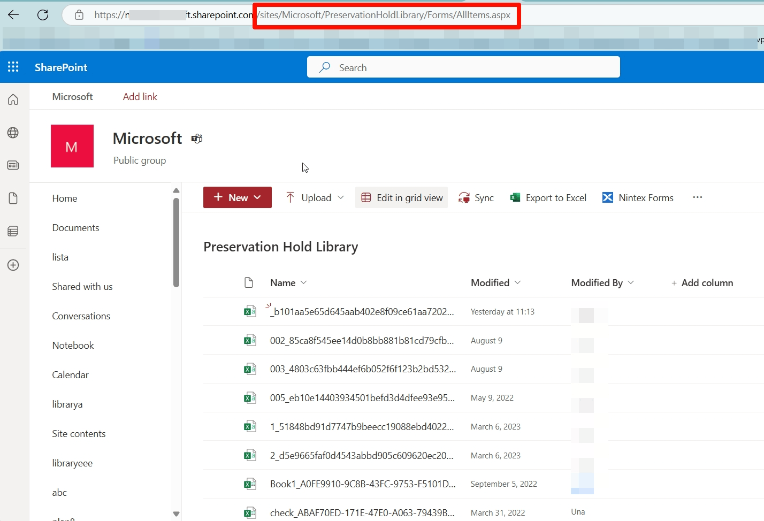This screenshot has height=521, width=764.
Task: Open the SharePoint app launcher waffle
Action: click(13, 67)
